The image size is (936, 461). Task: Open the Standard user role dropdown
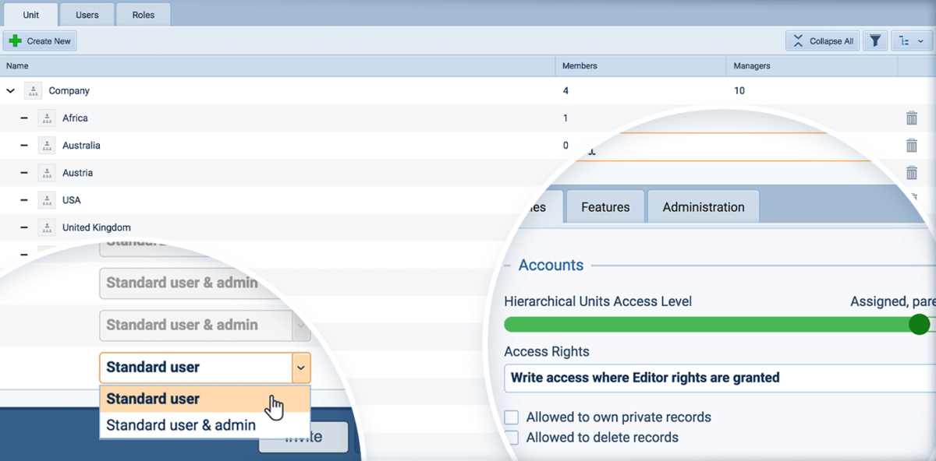click(302, 367)
